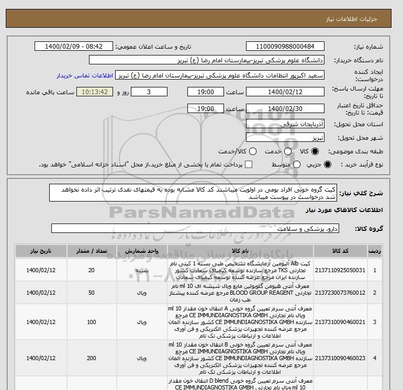
Task: Click the delivery city field تبریز
Action: 285,138
